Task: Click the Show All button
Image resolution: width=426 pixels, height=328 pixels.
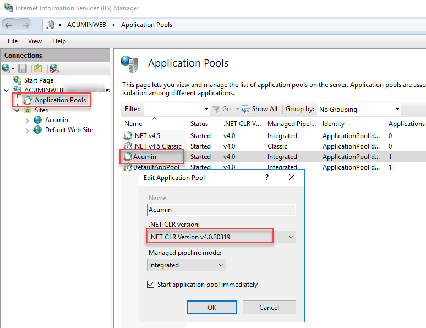Action: 260,109
